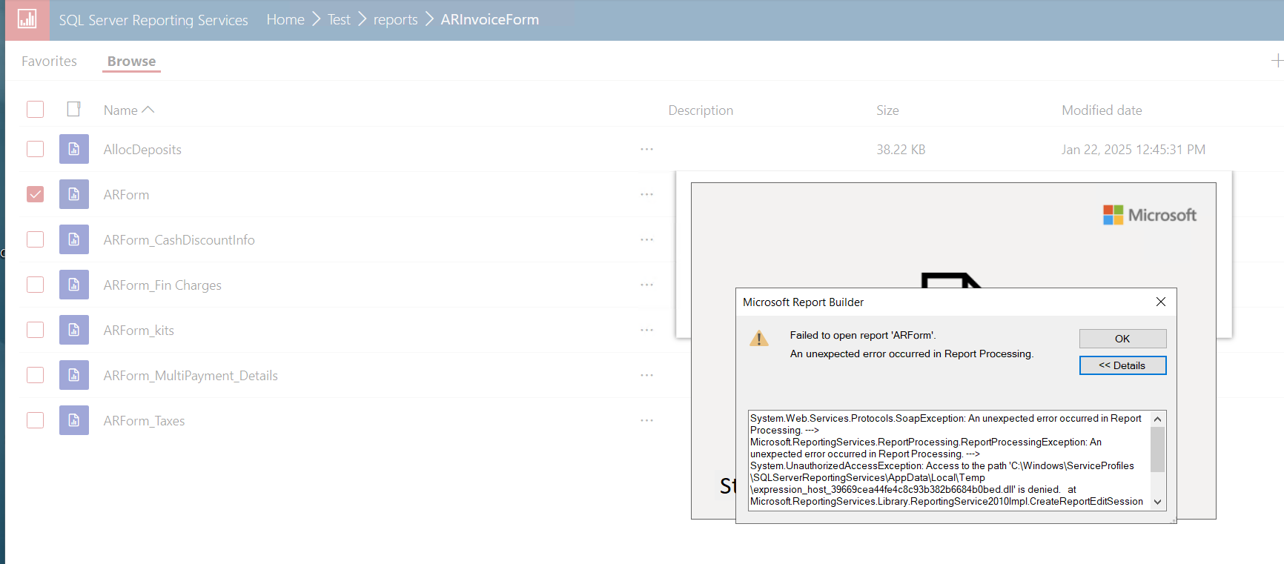Click the ARInvoiceForm breadcrumb
This screenshot has width=1284, height=564.
click(x=489, y=19)
